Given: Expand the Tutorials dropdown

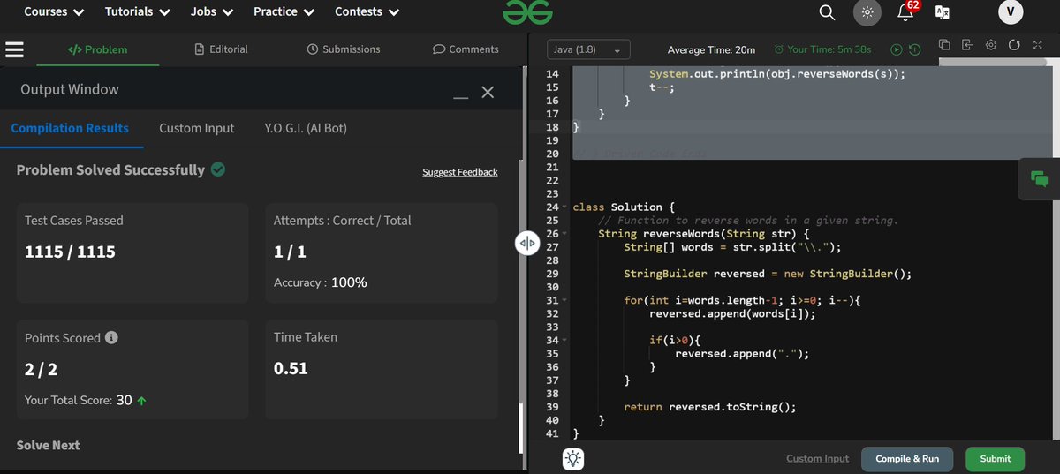Looking at the screenshot, I should 137,12.
